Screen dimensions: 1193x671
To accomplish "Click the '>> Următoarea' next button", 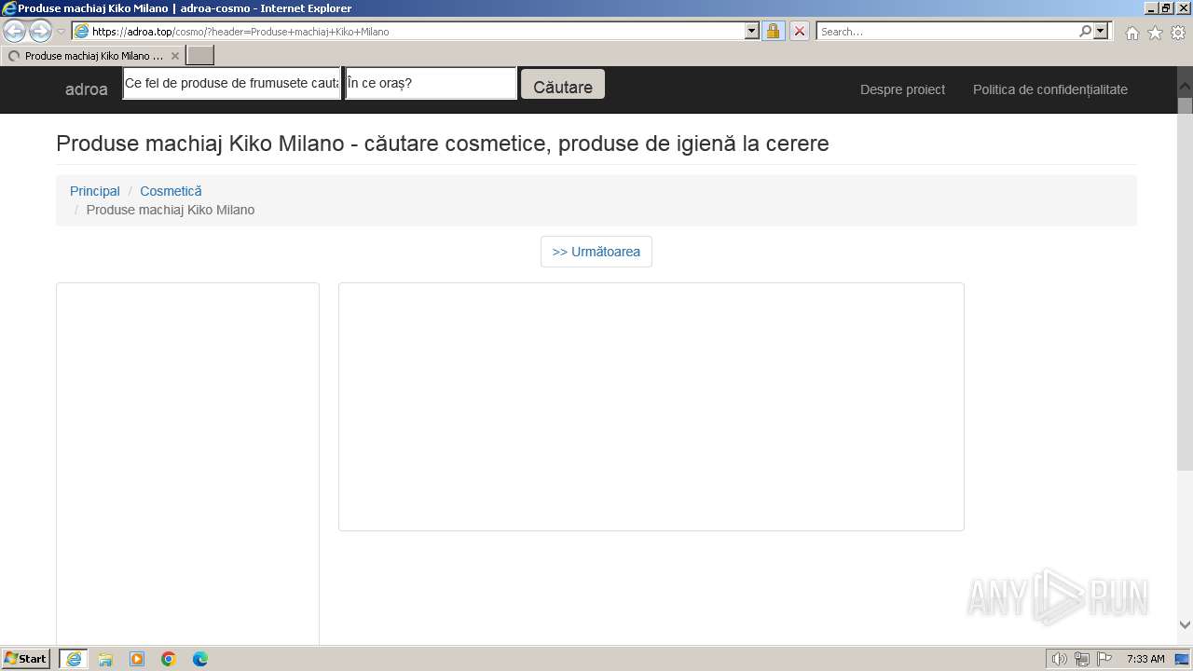I will tap(596, 252).
